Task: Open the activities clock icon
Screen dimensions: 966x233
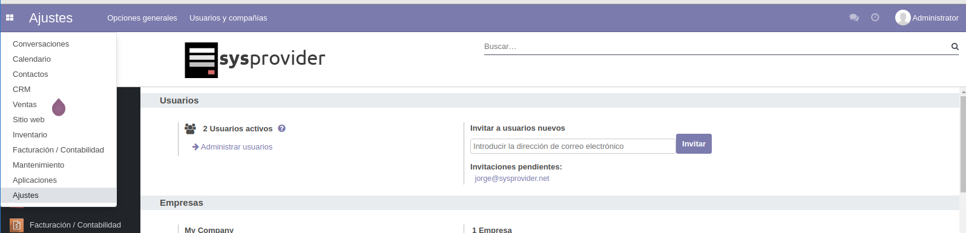Action: tap(875, 18)
